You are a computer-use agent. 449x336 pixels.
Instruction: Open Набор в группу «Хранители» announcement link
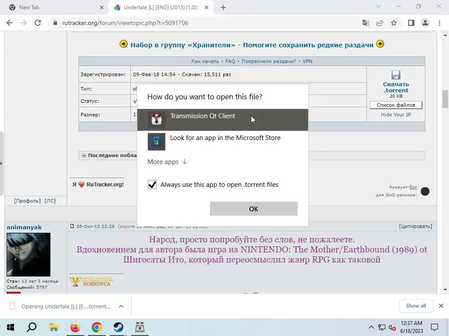click(x=252, y=45)
